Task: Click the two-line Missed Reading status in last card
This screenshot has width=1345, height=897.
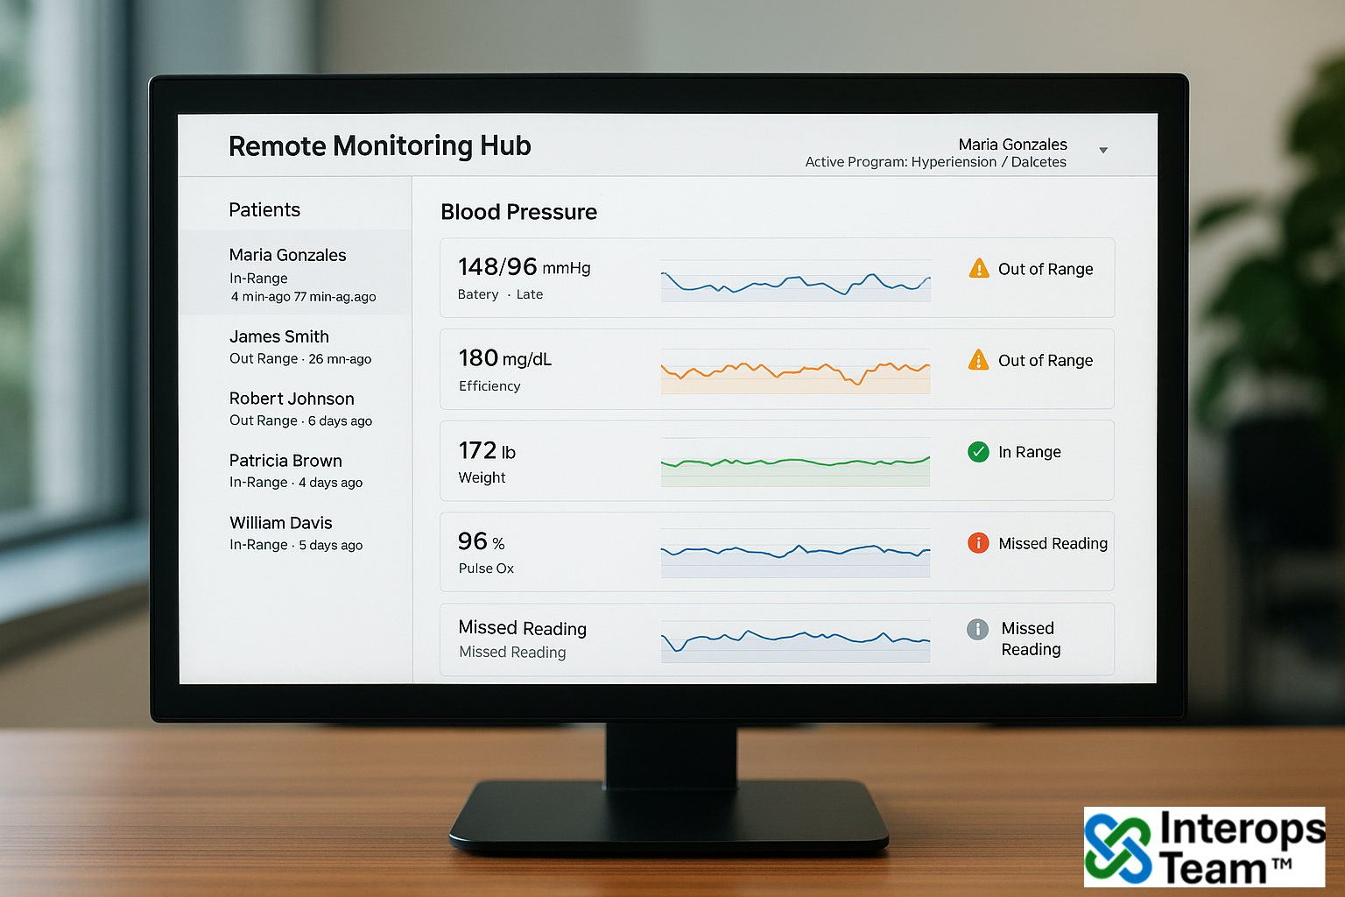Action: (x=1031, y=639)
